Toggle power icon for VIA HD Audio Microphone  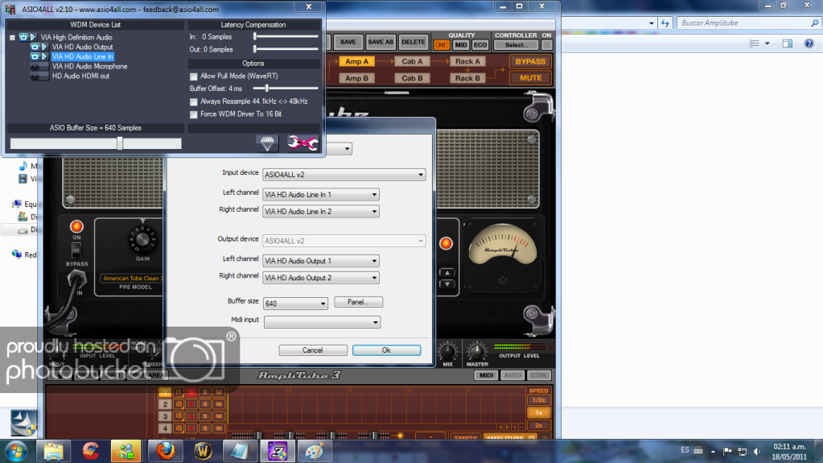(x=35, y=67)
